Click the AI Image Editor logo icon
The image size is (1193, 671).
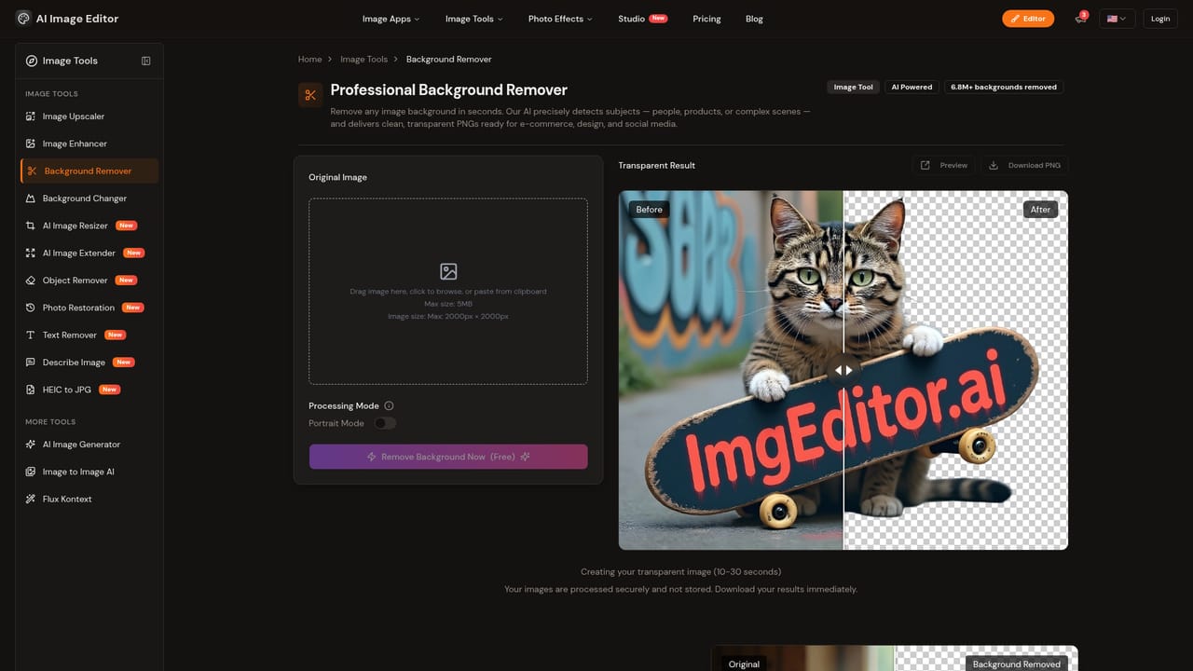point(23,18)
